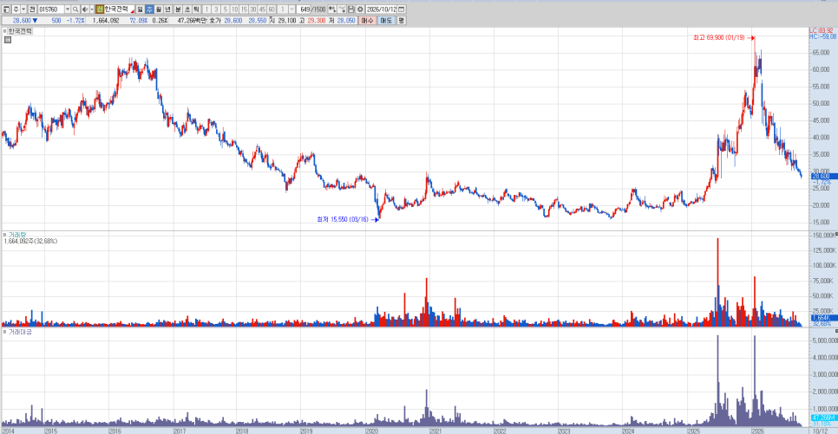Open chart settings gear icon
This screenshot has width=838, height=434.
pos(360,10)
